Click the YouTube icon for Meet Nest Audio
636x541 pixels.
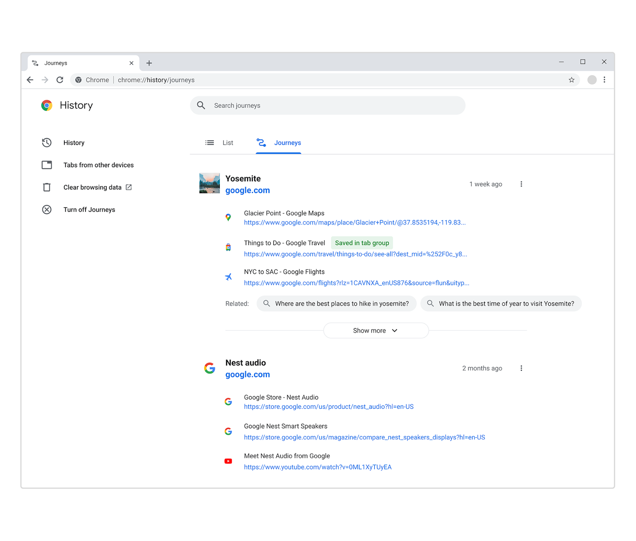pyautogui.click(x=228, y=461)
